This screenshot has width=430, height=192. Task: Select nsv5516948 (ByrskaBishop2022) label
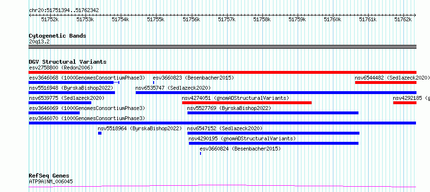click(x=71, y=88)
